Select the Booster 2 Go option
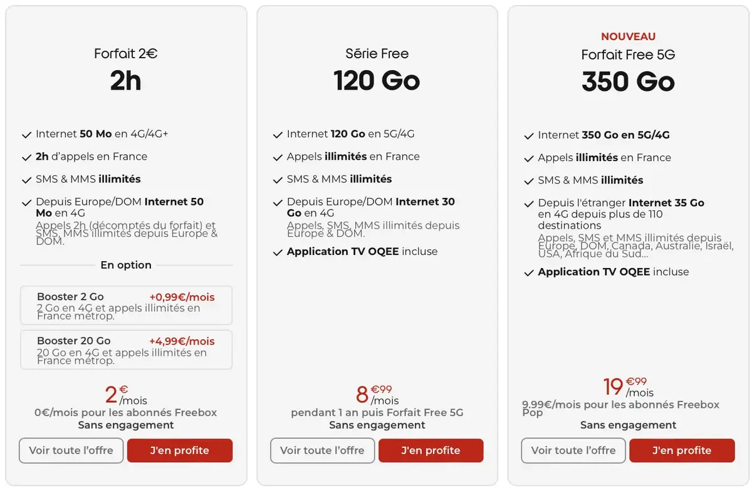The width and height of the screenshot is (752, 493). tap(125, 305)
